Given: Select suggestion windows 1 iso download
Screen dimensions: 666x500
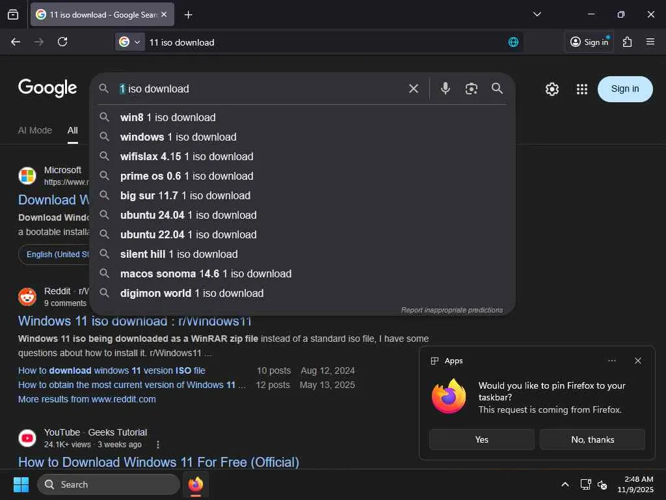Looking at the screenshot, I should click(302, 137).
